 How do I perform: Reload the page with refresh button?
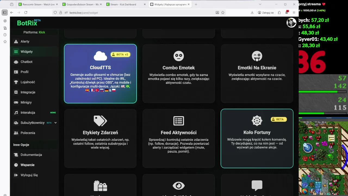tap(26, 13)
